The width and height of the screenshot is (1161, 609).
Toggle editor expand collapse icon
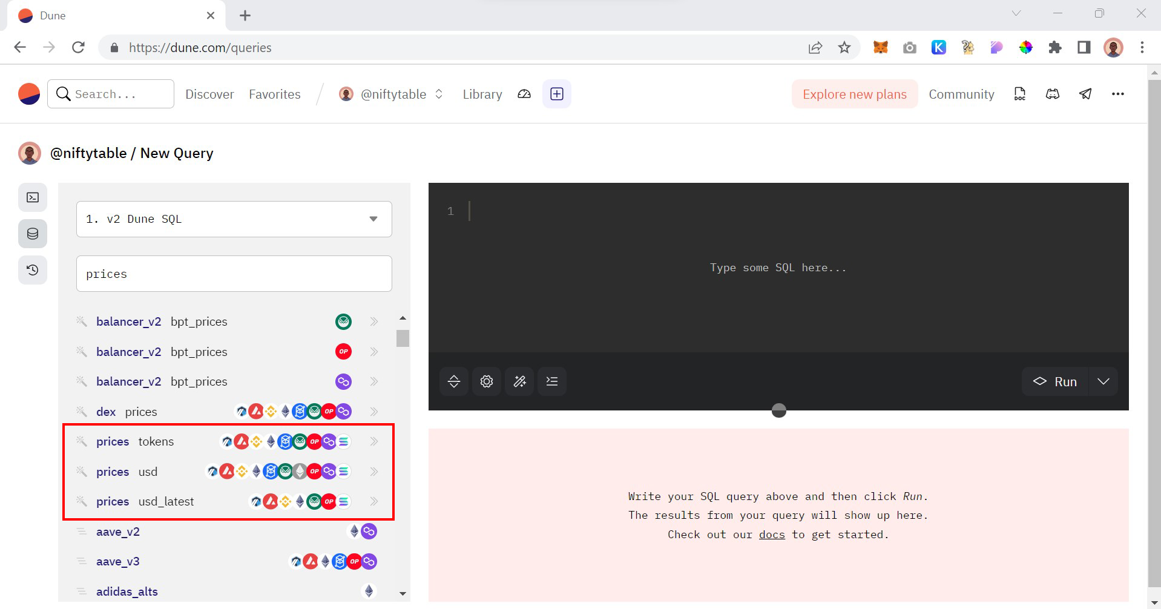[x=454, y=381]
